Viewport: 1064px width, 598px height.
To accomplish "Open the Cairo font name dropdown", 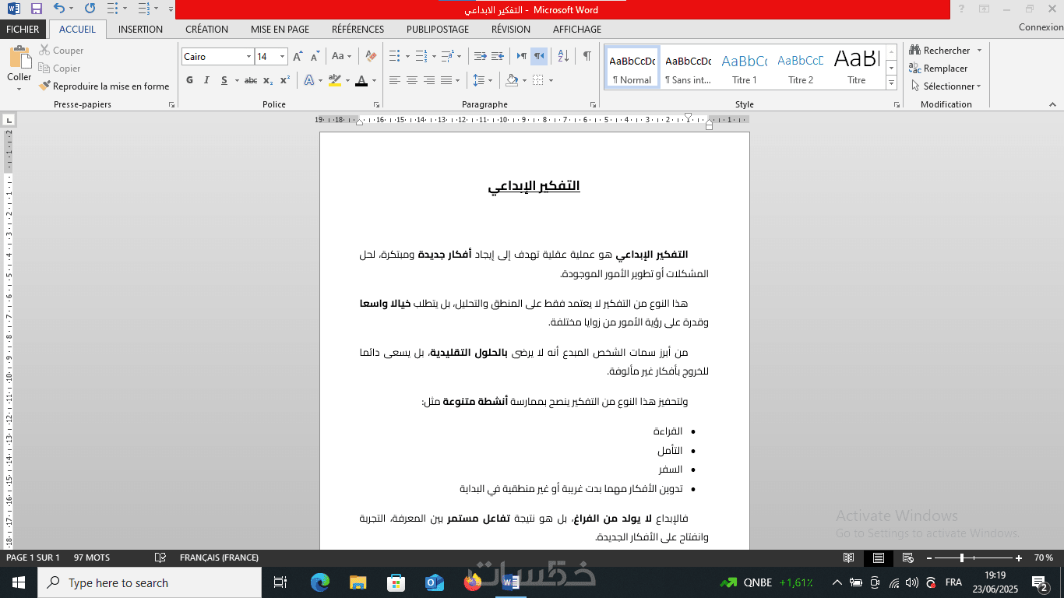I will [x=248, y=57].
